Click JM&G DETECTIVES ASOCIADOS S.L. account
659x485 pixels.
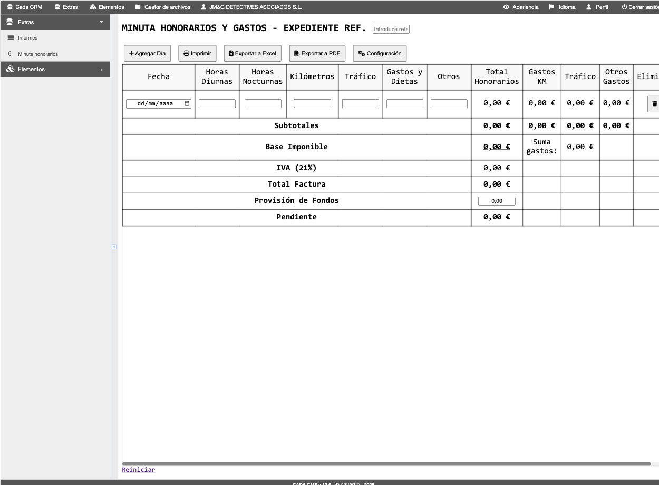coord(251,7)
